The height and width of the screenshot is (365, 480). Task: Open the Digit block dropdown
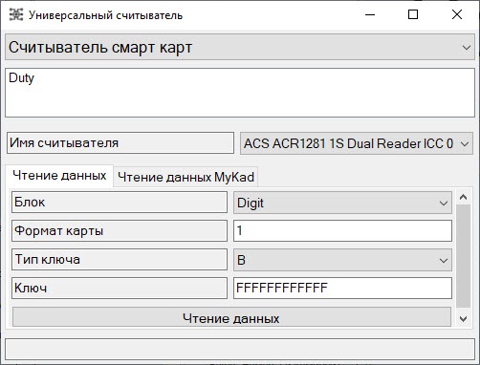[342, 203]
